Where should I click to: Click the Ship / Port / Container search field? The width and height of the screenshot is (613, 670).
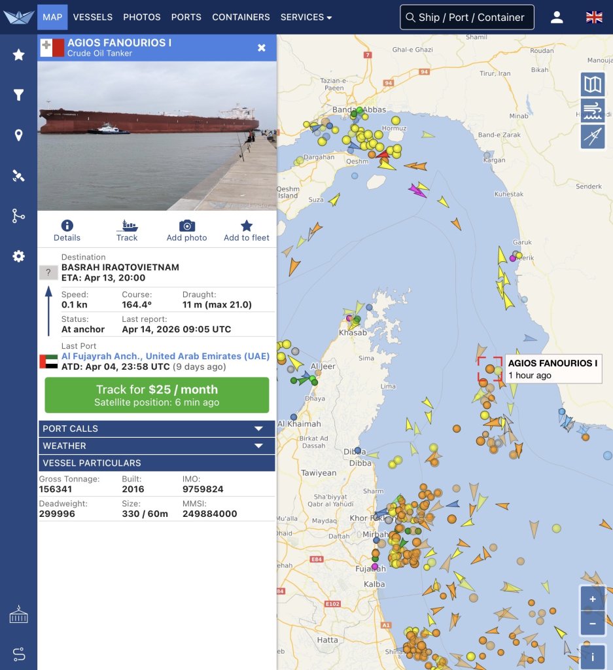pyautogui.click(x=467, y=17)
